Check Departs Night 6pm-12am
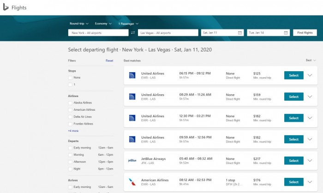Image resolution: width=323 pixels, height=193 pixels. (70, 169)
